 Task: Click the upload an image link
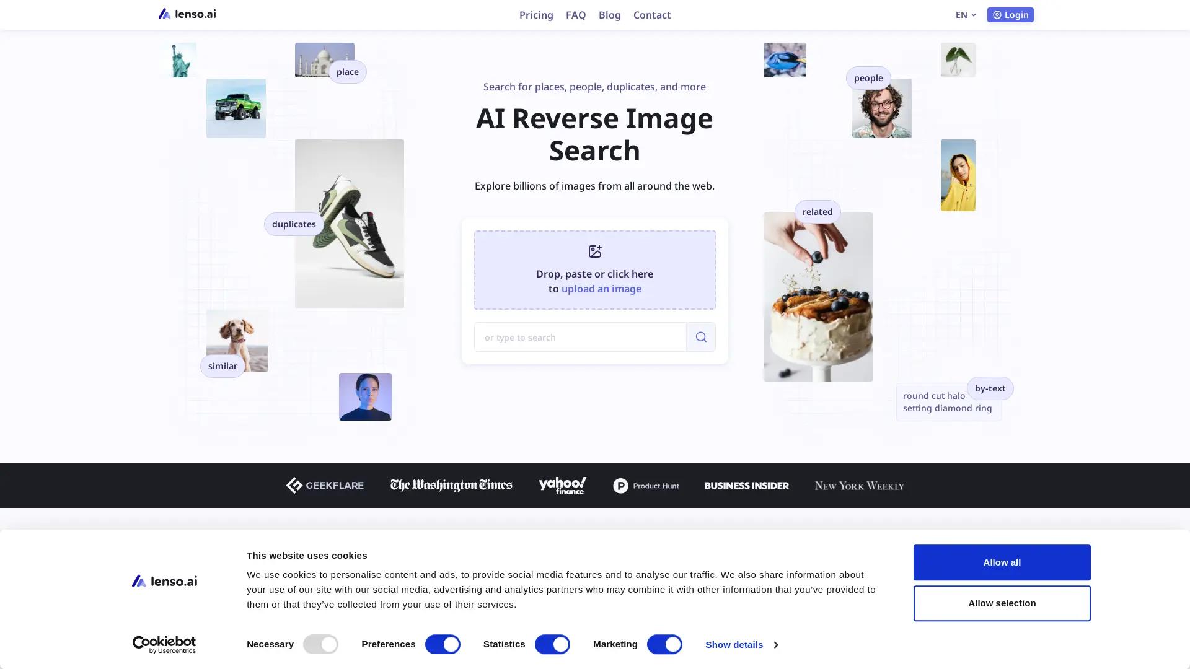pos(601,289)
